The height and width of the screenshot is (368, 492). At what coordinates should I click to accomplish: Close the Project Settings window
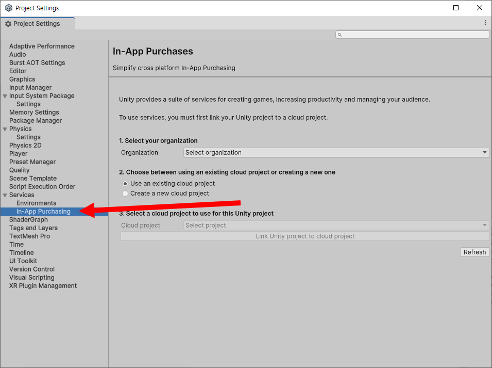point(480,8)
